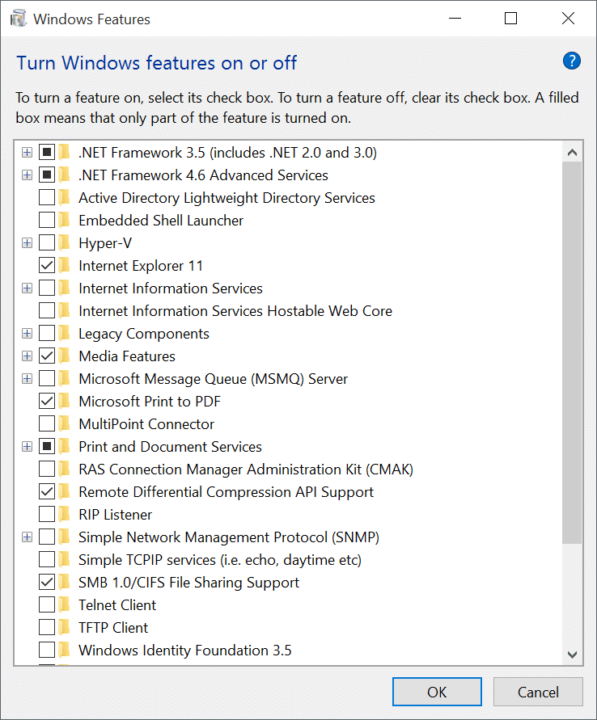The width and height of the screenshot is (597, 720).
Task: Check Simple Network Management Protocol (SNMP) box
Action: (x=47, y=537)
